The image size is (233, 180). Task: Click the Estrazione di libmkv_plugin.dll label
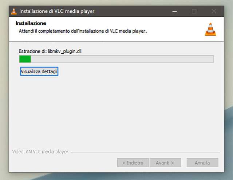pyautogui.click(x=50, y=52)
